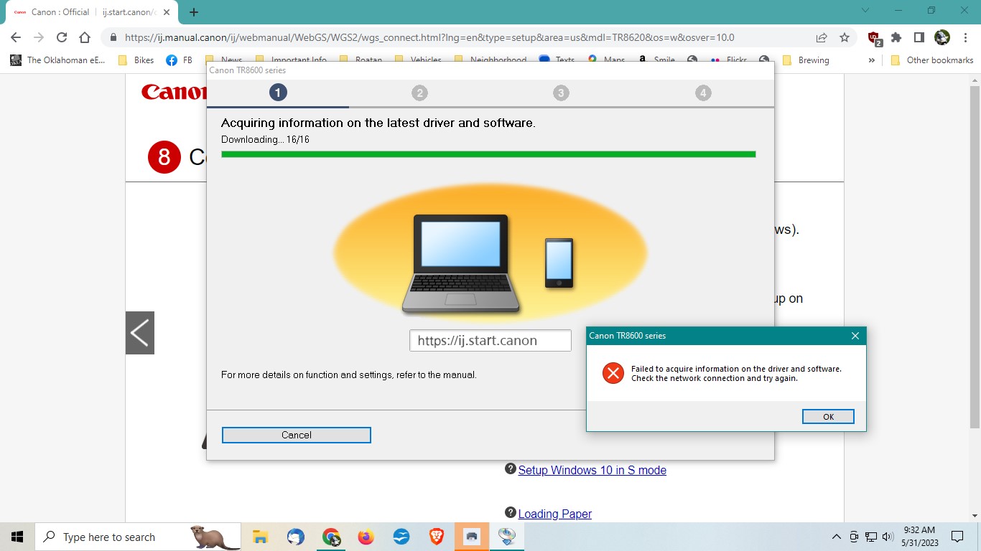The height and width of the screenshot is (551, 981).
Task: Open the network icon in the tray
Action: (871, 537)
